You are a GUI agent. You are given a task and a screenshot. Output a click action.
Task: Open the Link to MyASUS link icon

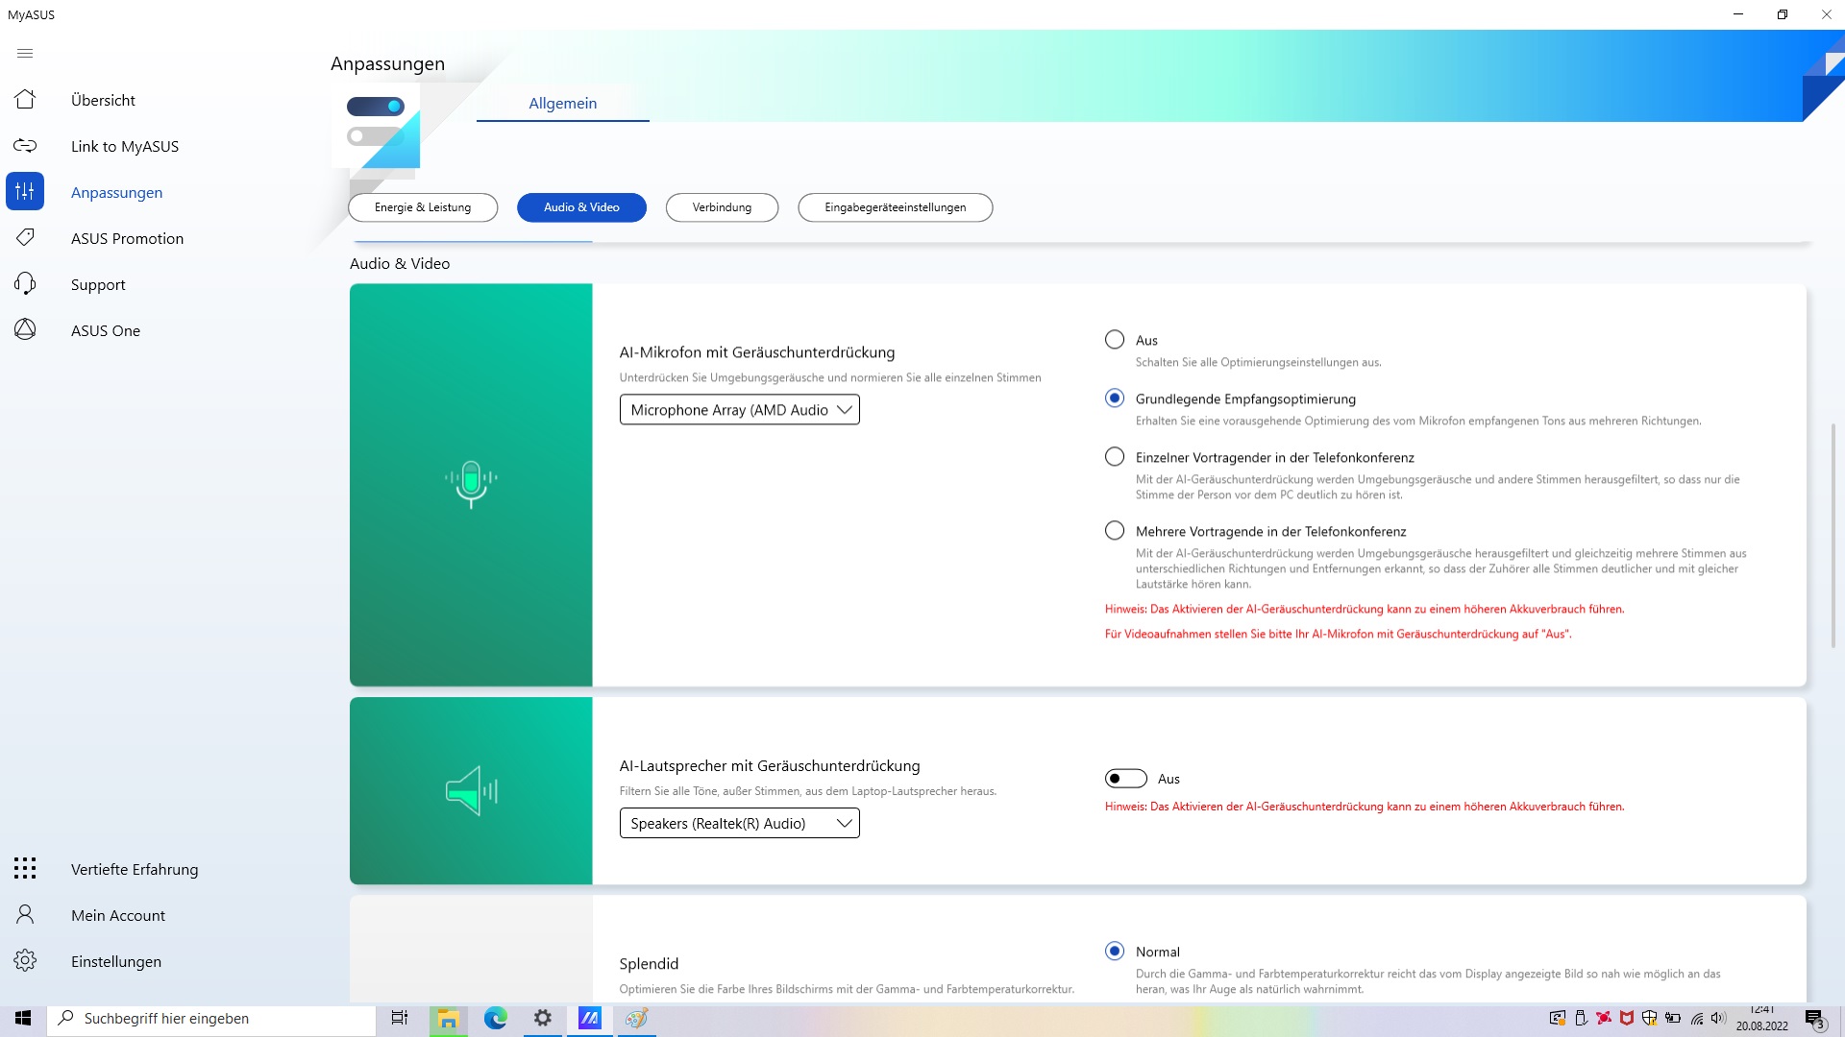[25, 146]
